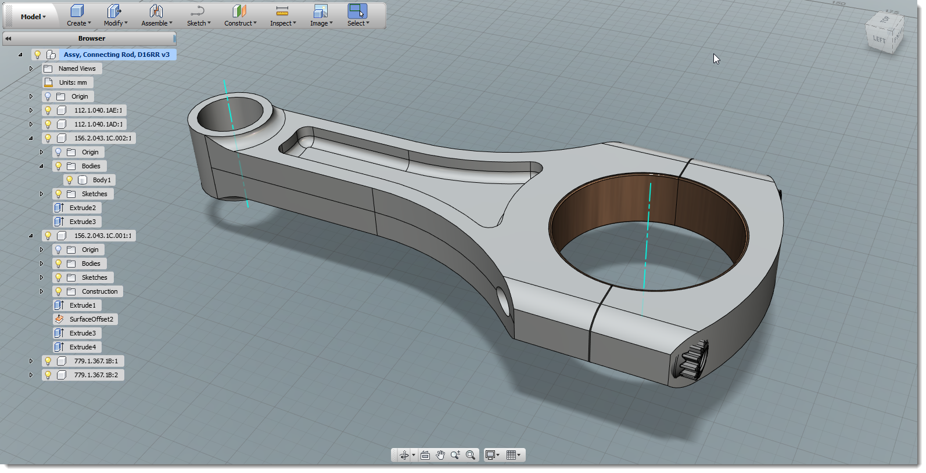The height and width of the screenshot is (473, 926).
Task: Hide component 112.1.040.1AE:1 via its bulb
Action: pyautogui.click(x=48, y=110)
